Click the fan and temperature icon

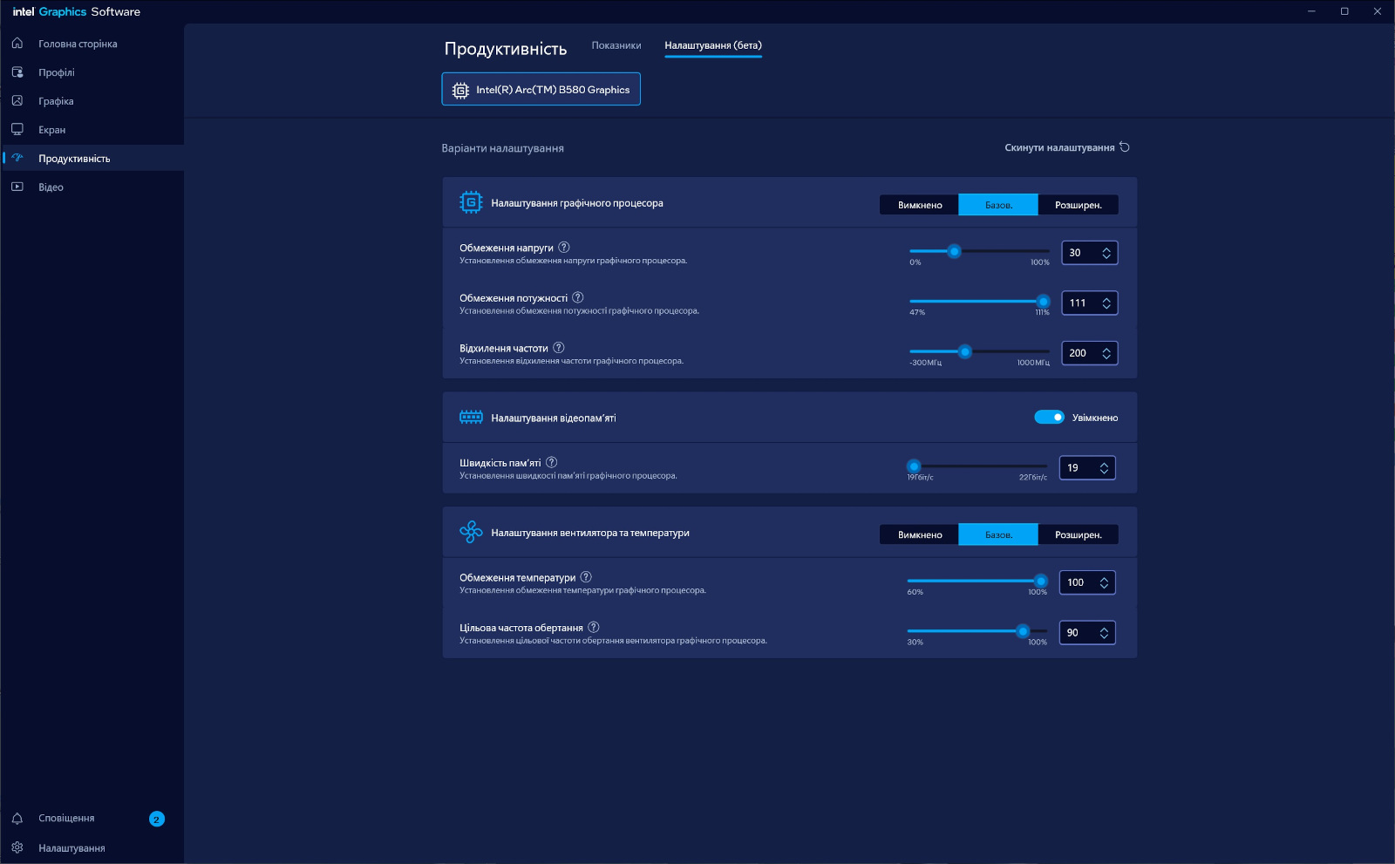pos(471,532)
